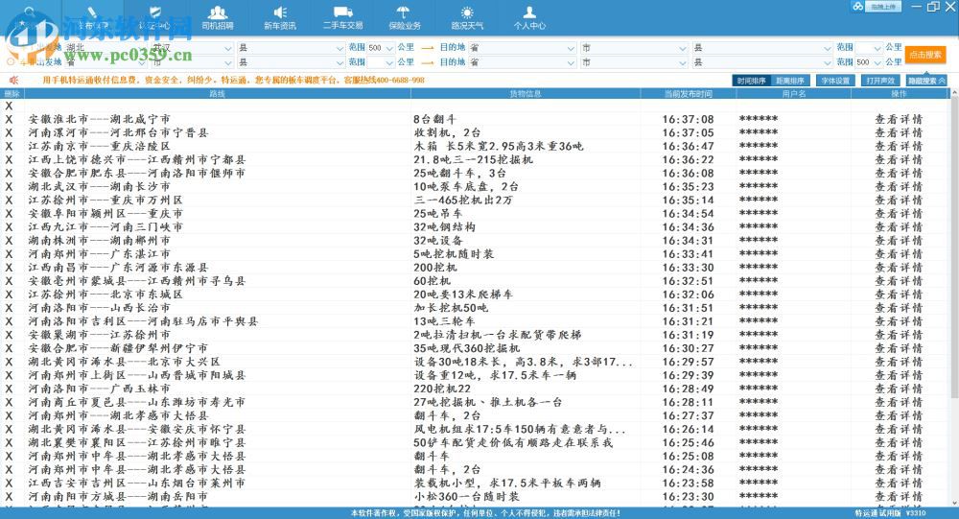Open the magnifier search section in top bar
The image size is (959, 519).
[30, 17]
